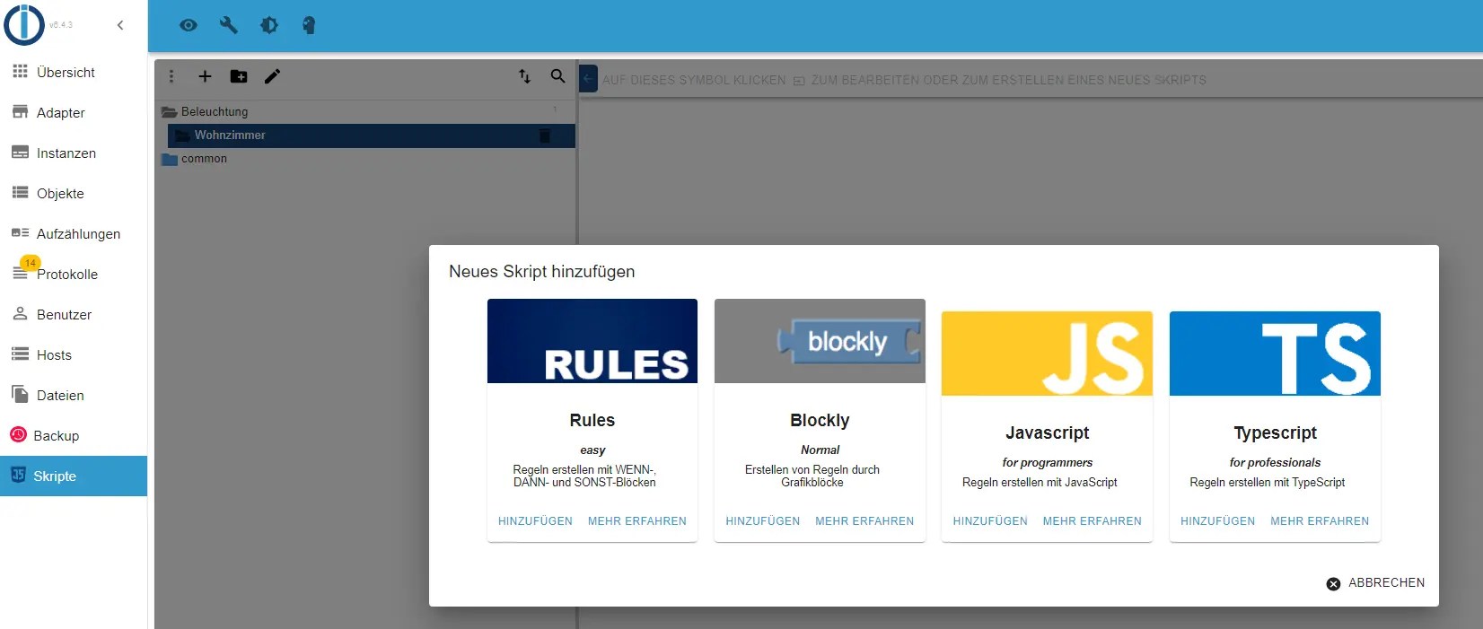Click the Objekte list icon
The image size is (1483, 629).
point(20,192)
